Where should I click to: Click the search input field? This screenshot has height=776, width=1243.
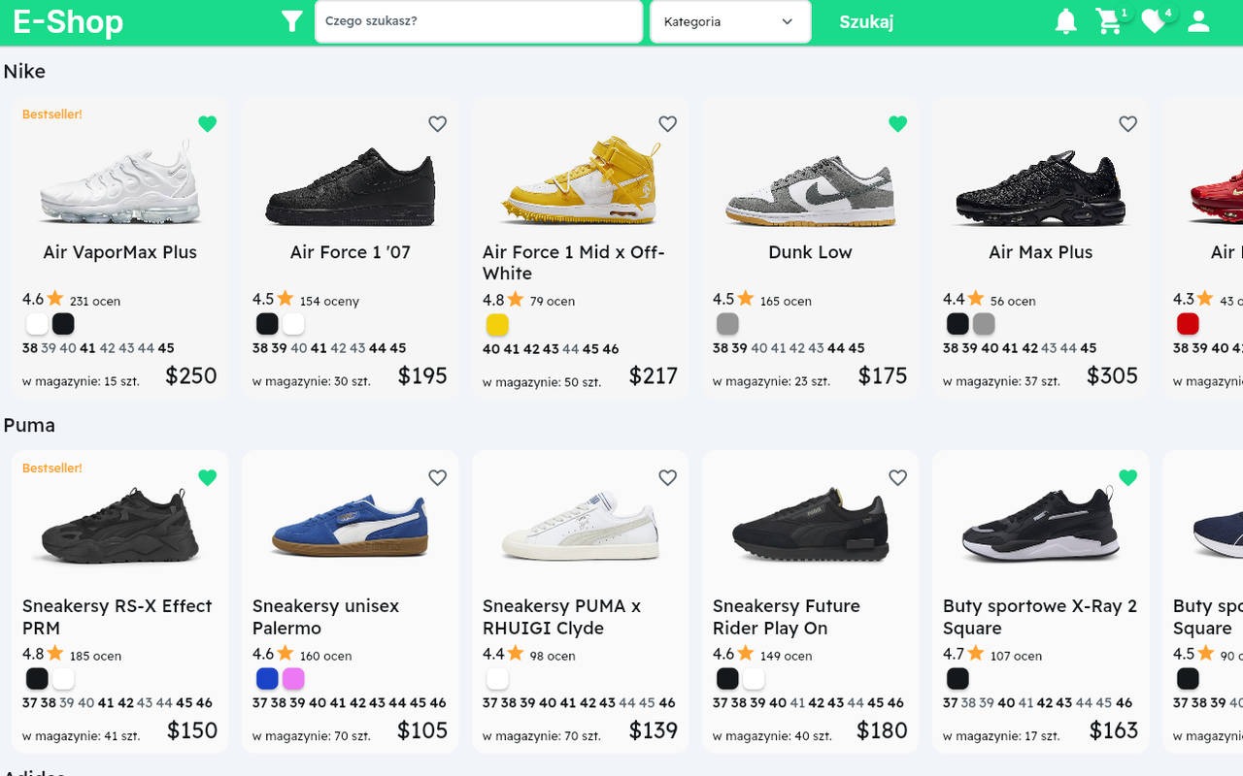(478, 20)
